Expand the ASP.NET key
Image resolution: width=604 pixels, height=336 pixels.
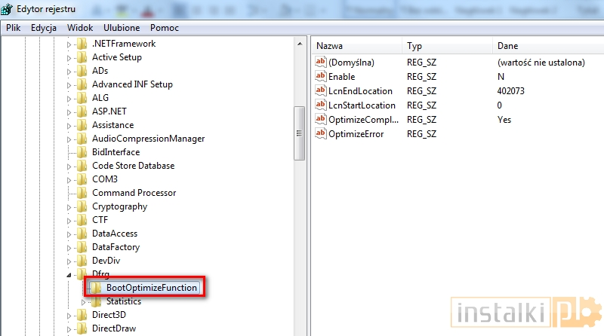click(x=69, y=112)
